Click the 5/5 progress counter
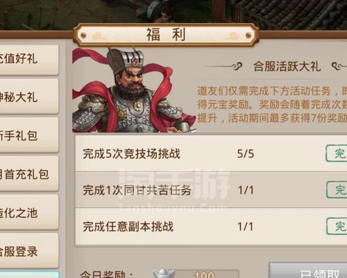The height and width of the screenshot is (278, 347). 246,154
